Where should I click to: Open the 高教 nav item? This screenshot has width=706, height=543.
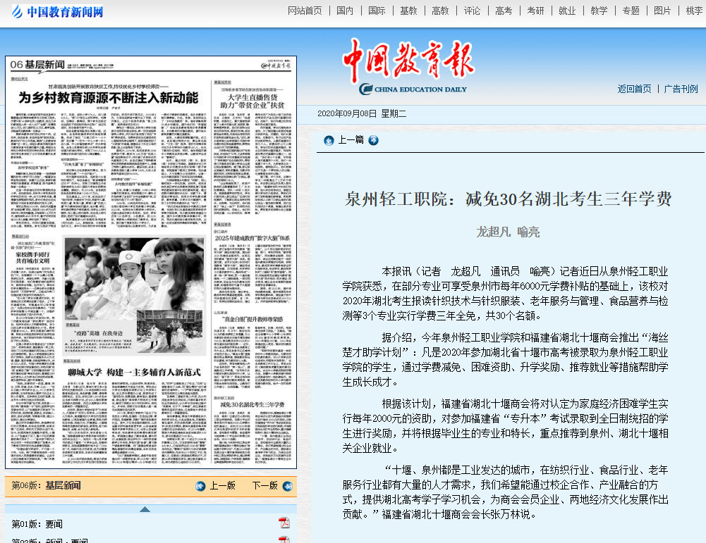440,11
